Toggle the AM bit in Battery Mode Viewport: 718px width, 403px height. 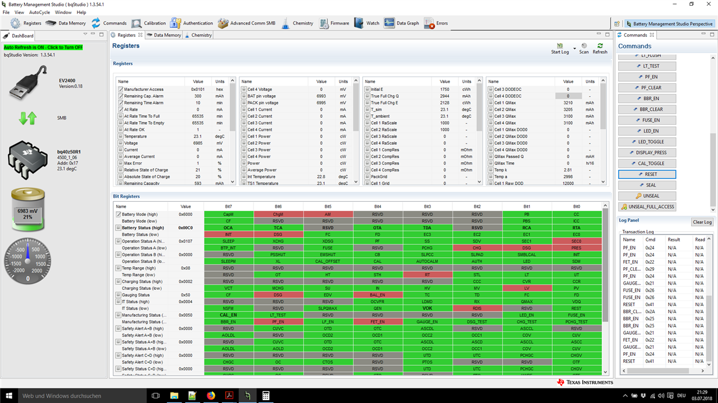tap(327, 215)
